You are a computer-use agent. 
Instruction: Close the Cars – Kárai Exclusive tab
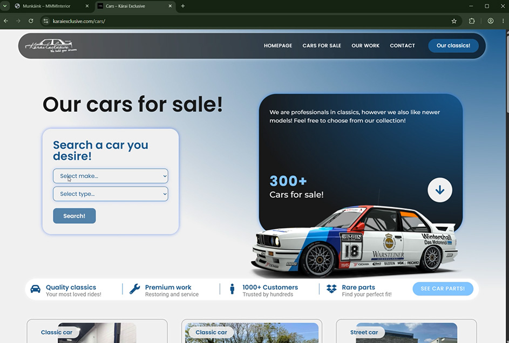[x=170, y=6]
